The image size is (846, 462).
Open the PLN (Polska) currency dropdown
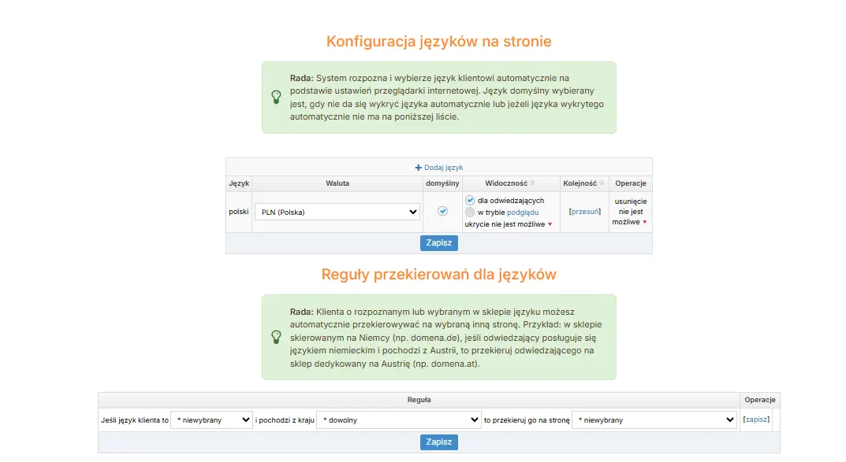tap(337, 212)
